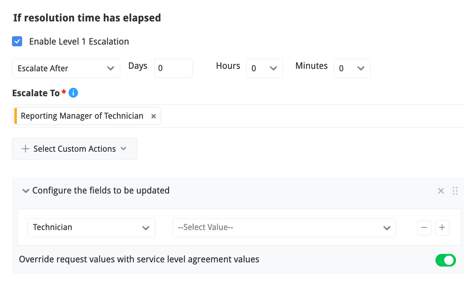Click the Configure the fields to be updated title
Screen dimensions: 464x295
[x=101, y=191]
